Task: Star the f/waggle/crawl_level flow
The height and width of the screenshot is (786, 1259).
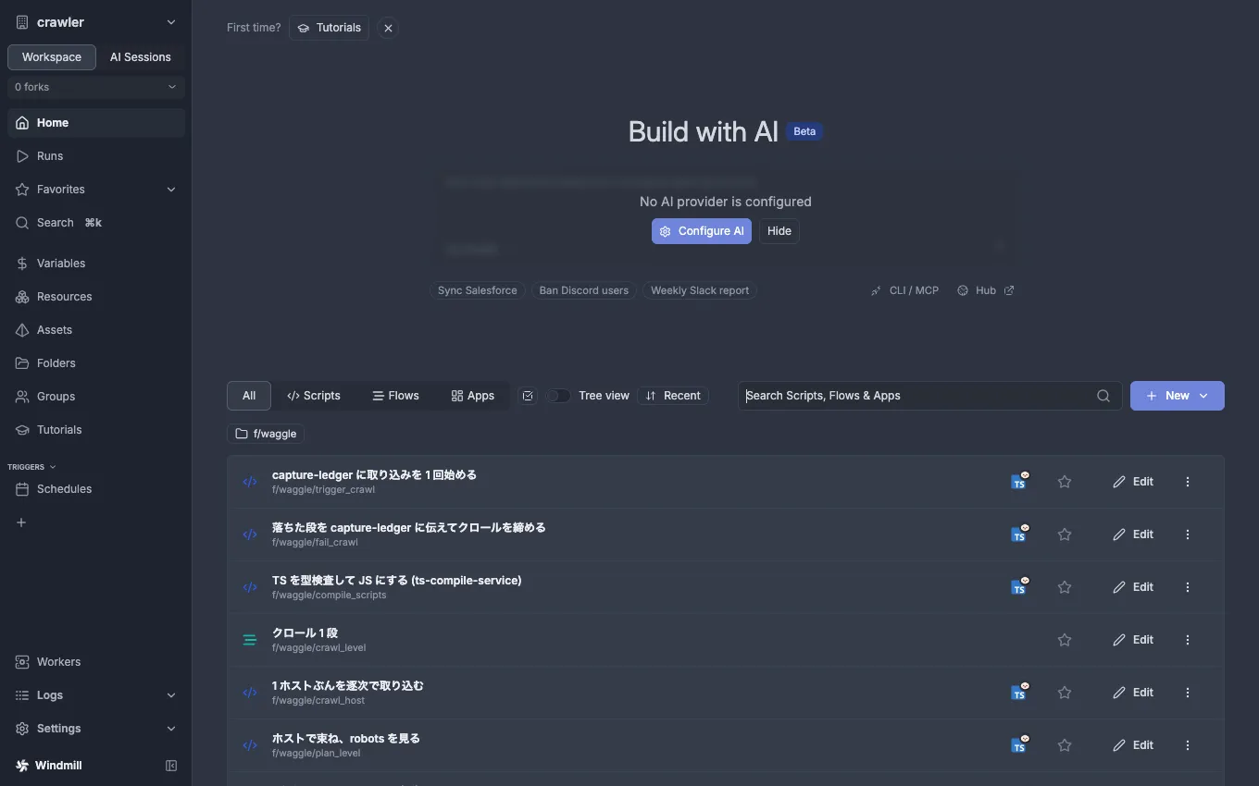Action: (1065, 640)
